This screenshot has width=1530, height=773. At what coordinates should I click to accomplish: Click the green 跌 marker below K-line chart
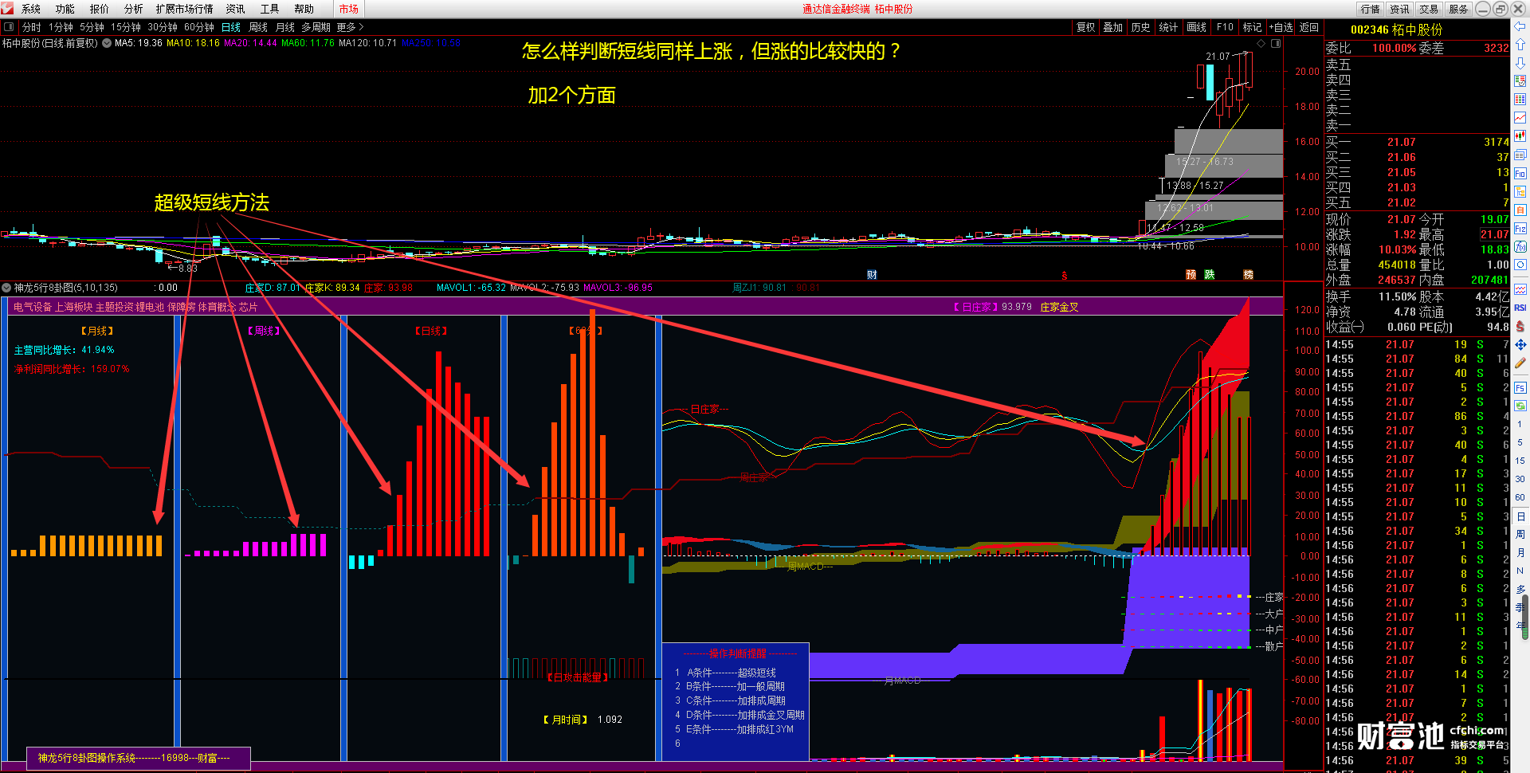tap(1210, 275)
